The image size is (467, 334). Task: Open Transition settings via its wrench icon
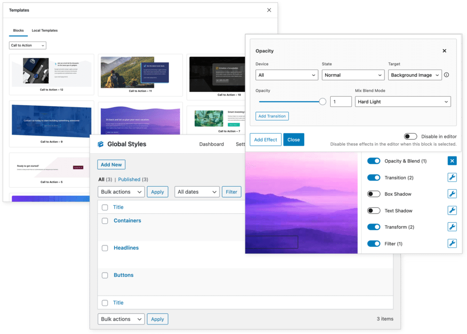coord(452,177)
